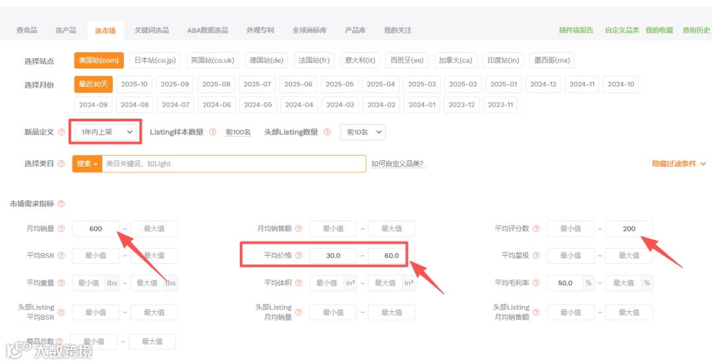Image resolution: width=712 pixels, height=364 pixels.
Task: Select the 意大利(it) site
Action: (x=360, y=60)
